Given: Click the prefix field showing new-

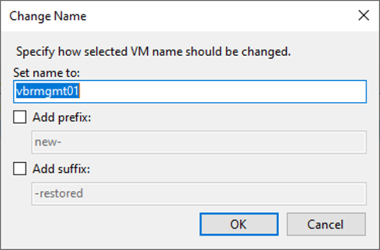Looking at the screenshot, I should click(199, 142).
